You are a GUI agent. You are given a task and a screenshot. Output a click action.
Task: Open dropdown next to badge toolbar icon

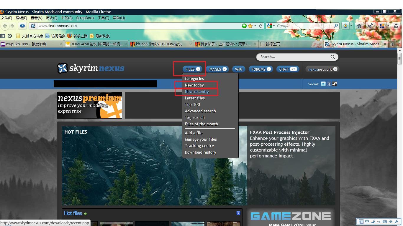click(x=351, y=26)
